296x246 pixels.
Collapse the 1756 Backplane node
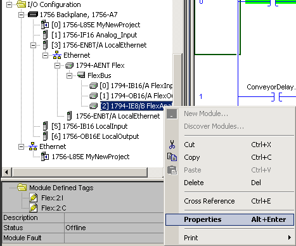[x=21, y=15]
